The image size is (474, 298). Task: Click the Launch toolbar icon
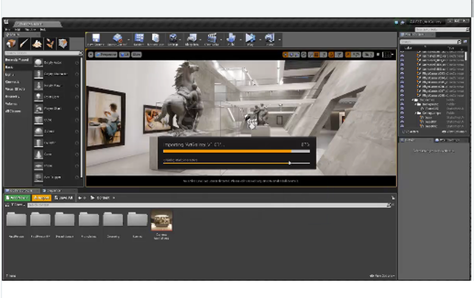tap(269, 38)
